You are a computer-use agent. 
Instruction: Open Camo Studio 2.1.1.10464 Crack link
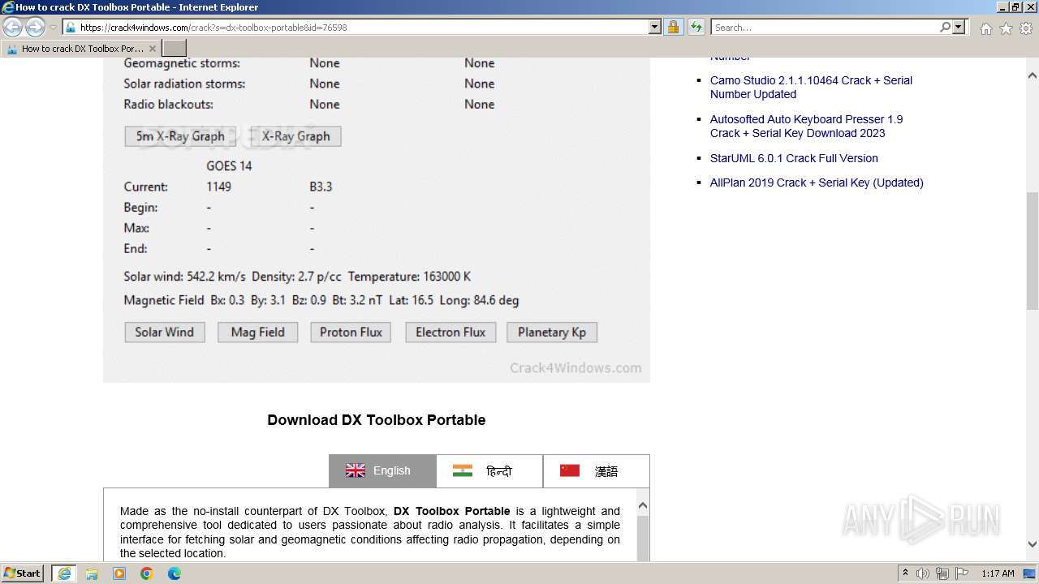click(x=811, y=87)
